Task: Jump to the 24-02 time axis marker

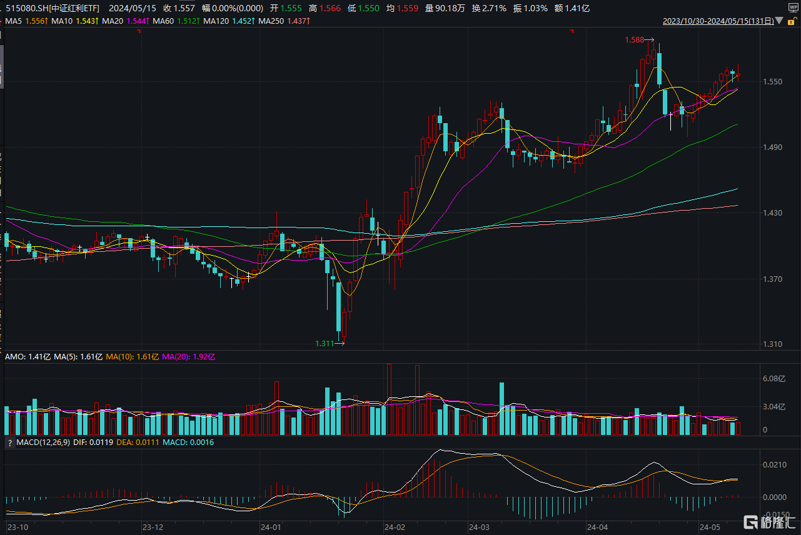Action: click(x=394, y=528)
